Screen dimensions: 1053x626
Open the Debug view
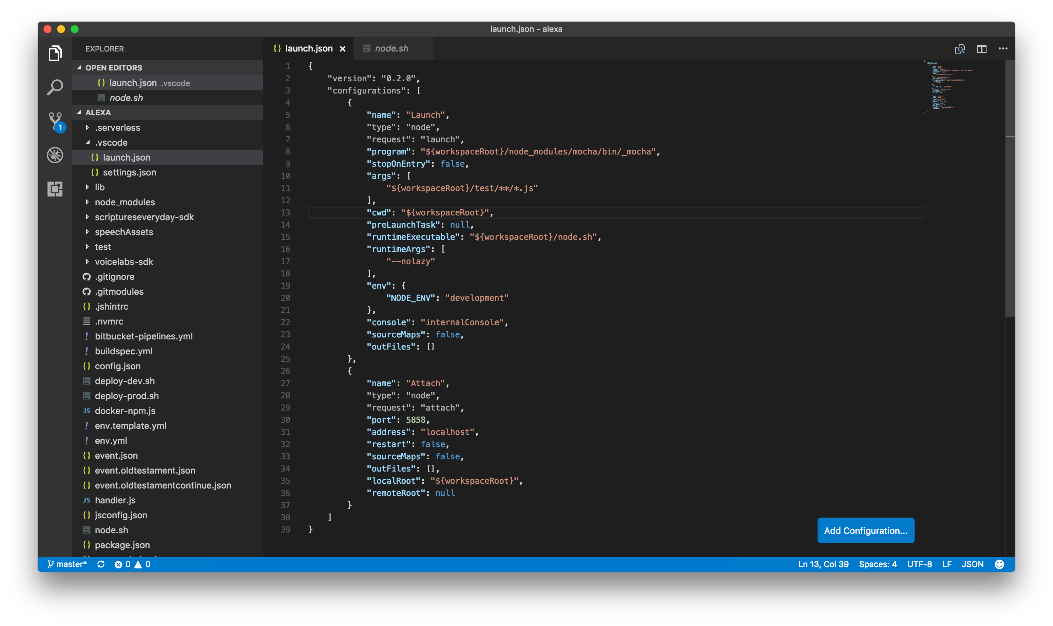[x=55, y=155]
